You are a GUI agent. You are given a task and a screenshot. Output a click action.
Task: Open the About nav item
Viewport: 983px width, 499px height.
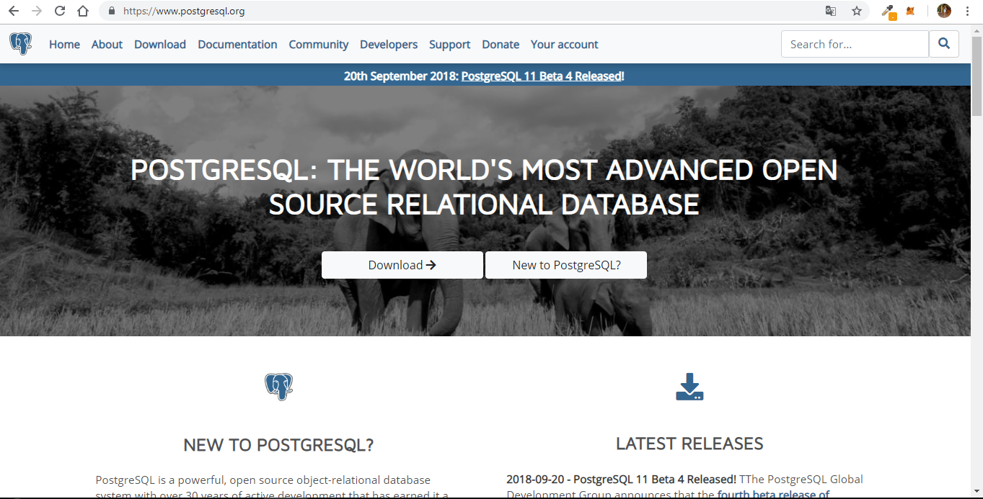107,45
